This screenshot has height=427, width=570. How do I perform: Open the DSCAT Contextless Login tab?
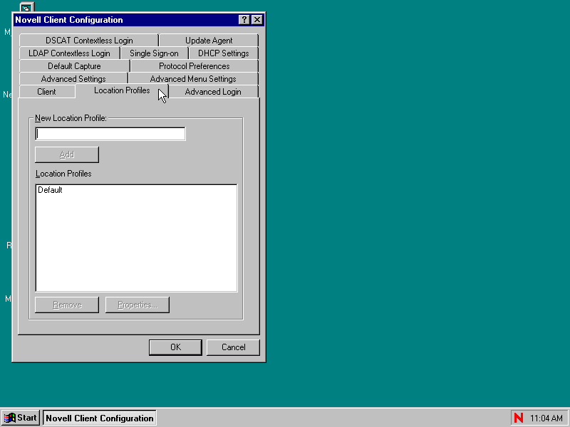(x=89, y=41)
